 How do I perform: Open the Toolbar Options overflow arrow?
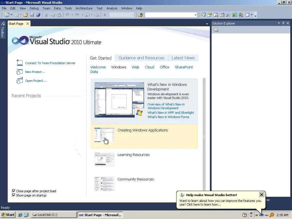pos(255,16)
